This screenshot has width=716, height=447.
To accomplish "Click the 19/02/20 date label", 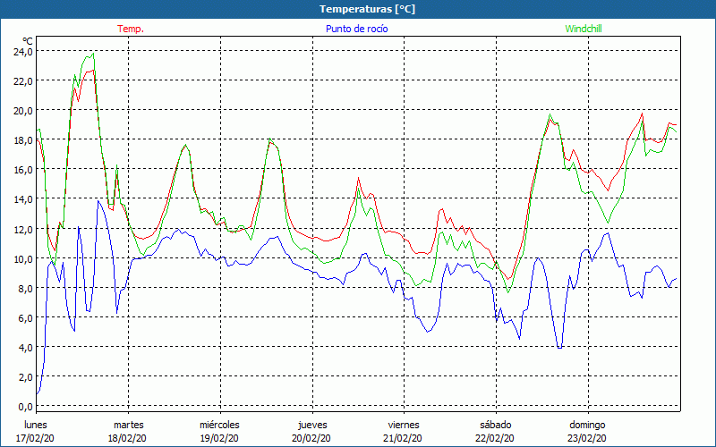I will coord(219,438).
